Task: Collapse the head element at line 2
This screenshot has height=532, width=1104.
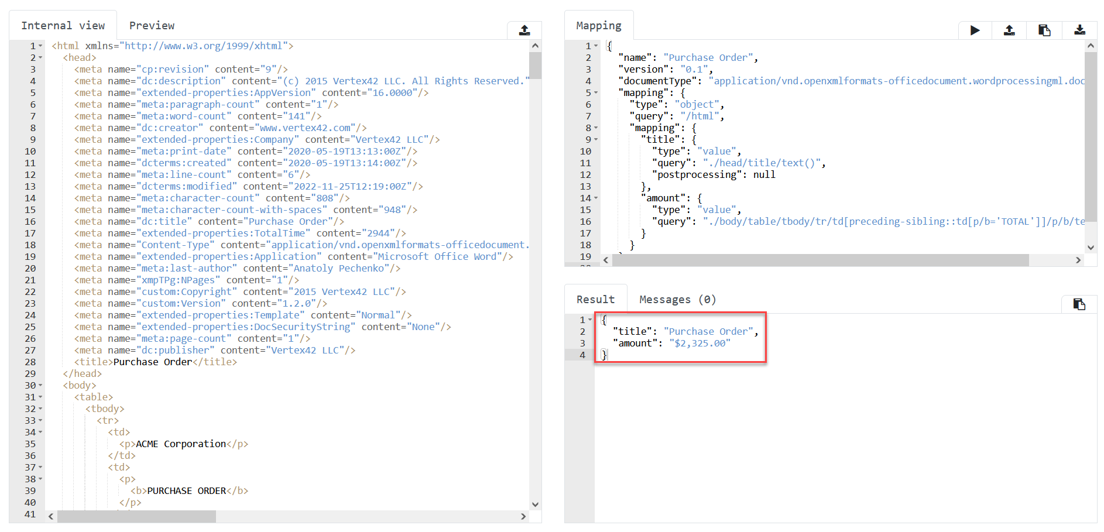Action: coord(40,57)
